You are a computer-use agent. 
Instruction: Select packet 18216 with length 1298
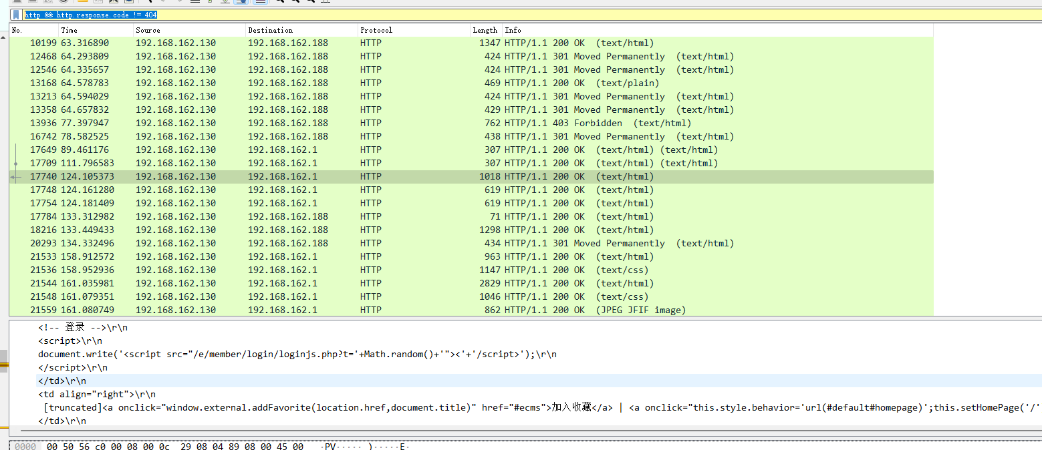471,230
